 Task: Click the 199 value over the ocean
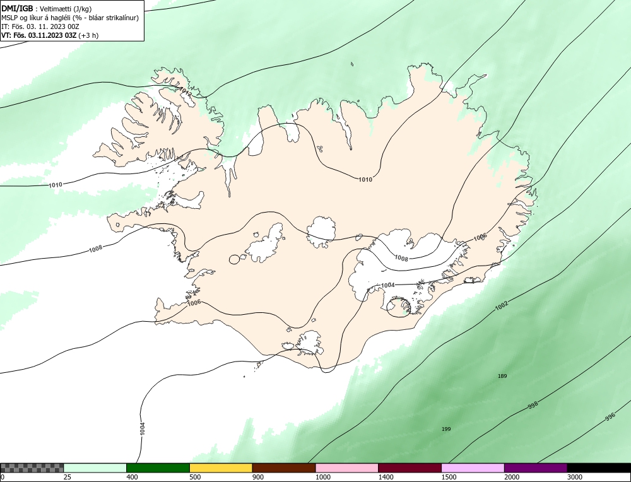[x=446, y=429]
